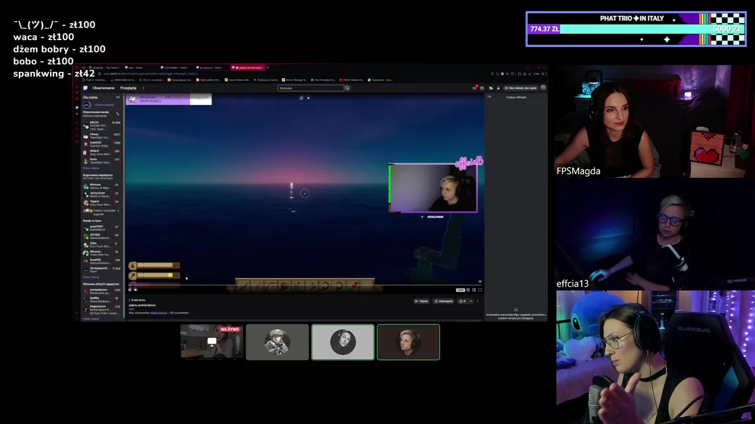
Task: Open SuraFPS channel in the sidebar
Action: [101, 261]
